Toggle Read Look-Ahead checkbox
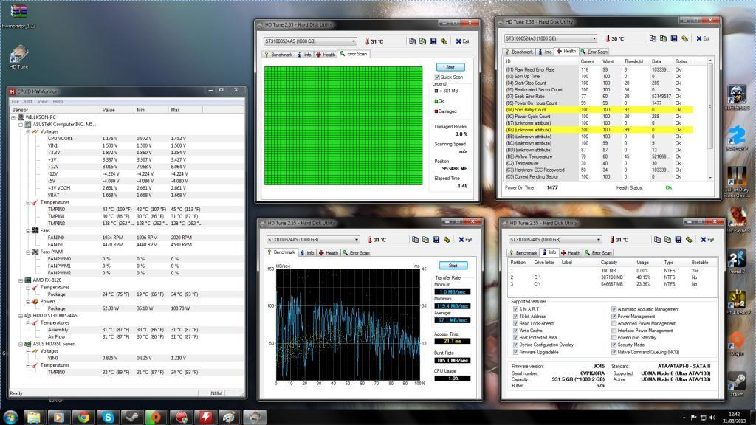Viewport: 756px width, 425px height. [515, 324]
